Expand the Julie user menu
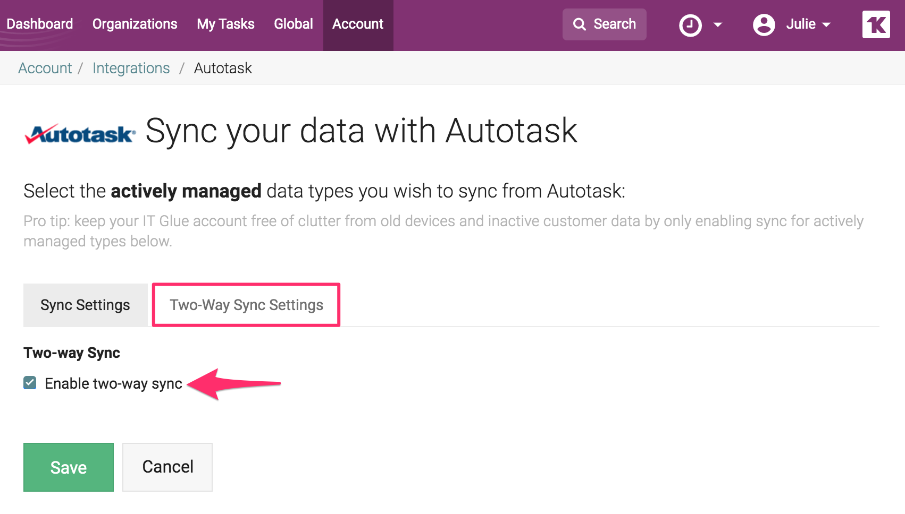This screenshot has width=905, height=514. pyautogui.click(x=808, y=24)
